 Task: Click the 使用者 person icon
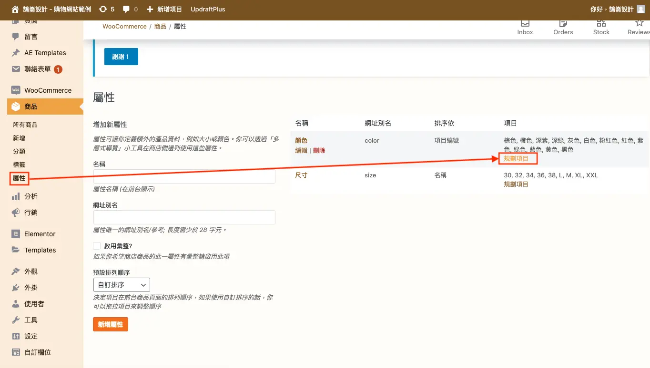16,304
